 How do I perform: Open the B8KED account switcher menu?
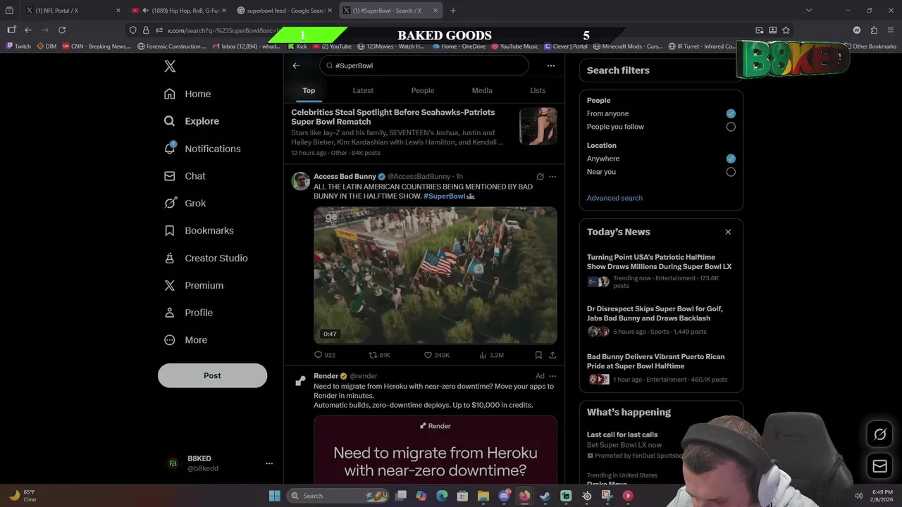(268, 463)
